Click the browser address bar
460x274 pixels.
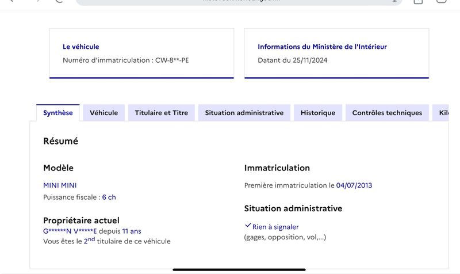click(239, 2)
